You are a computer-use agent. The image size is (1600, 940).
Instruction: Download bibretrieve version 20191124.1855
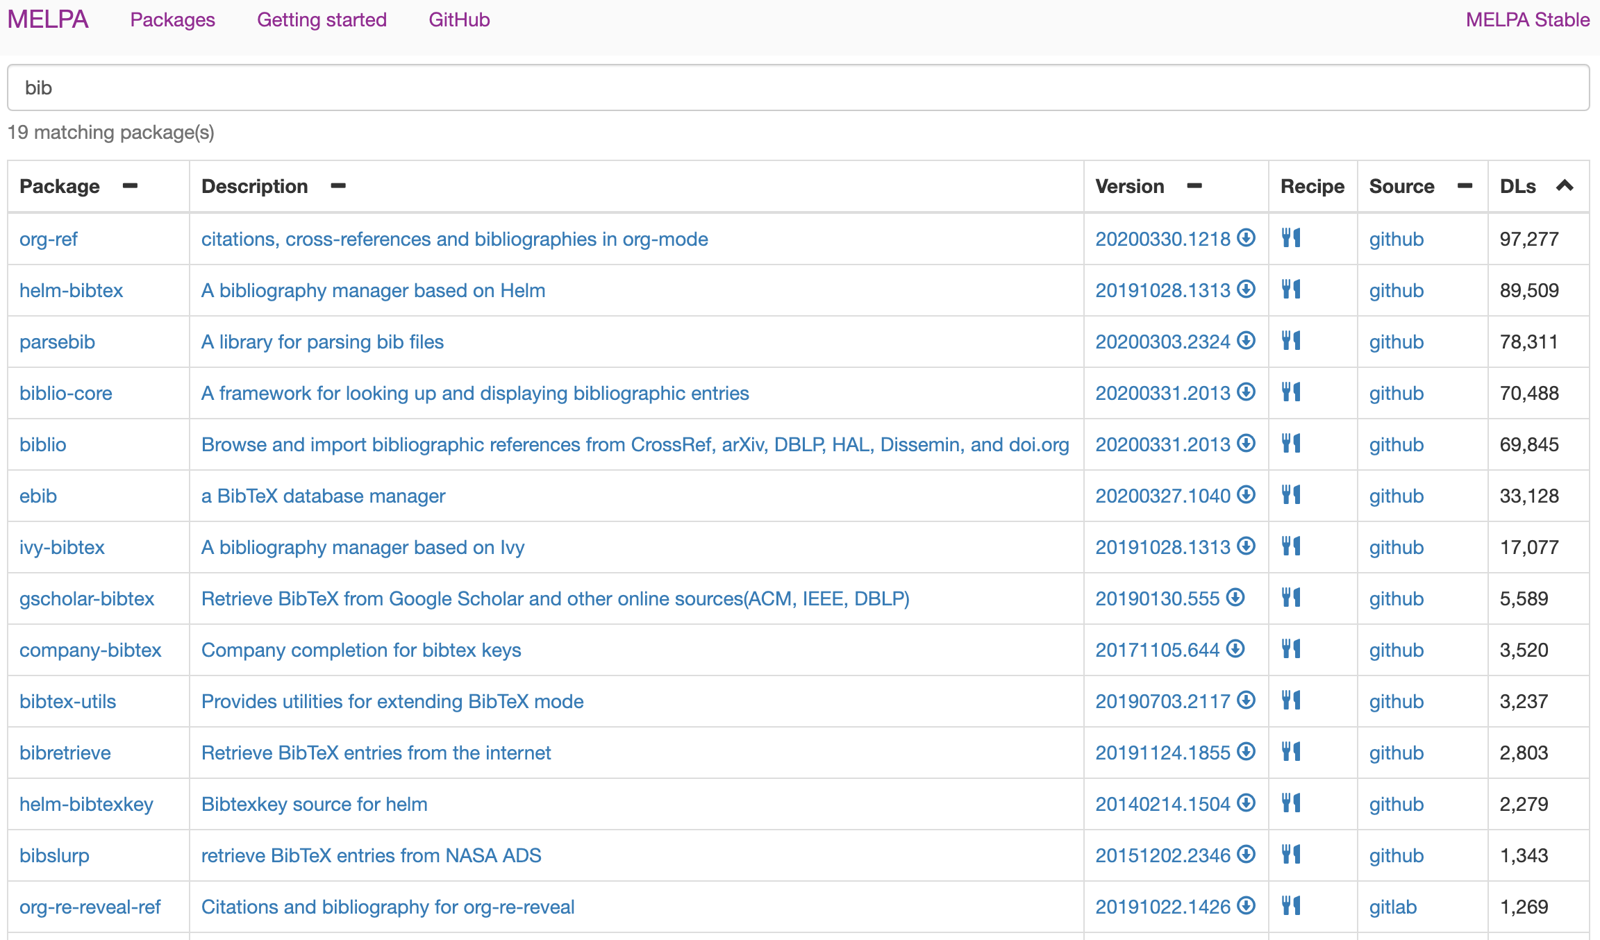1175,753
